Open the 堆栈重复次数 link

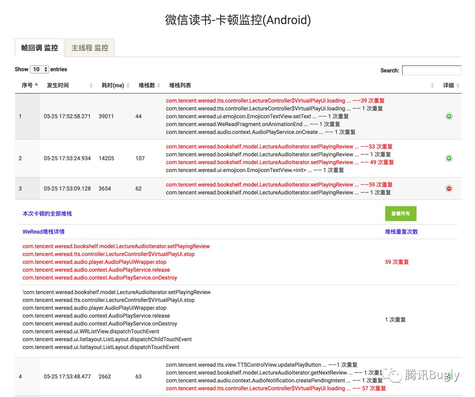click(401, 232)
